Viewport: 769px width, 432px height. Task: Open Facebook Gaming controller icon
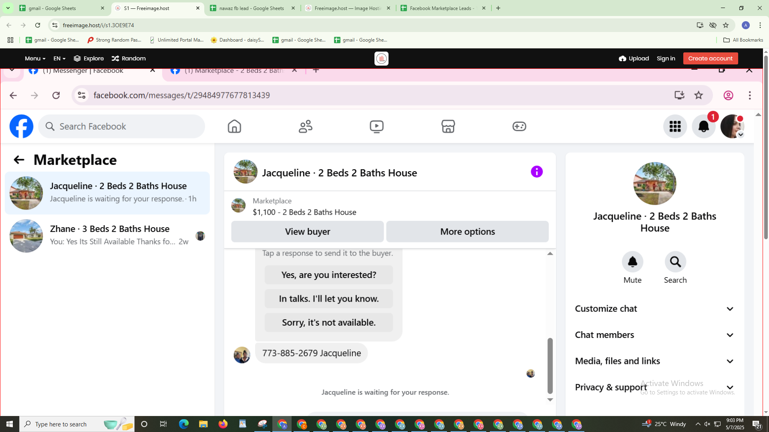click(519, 126)
